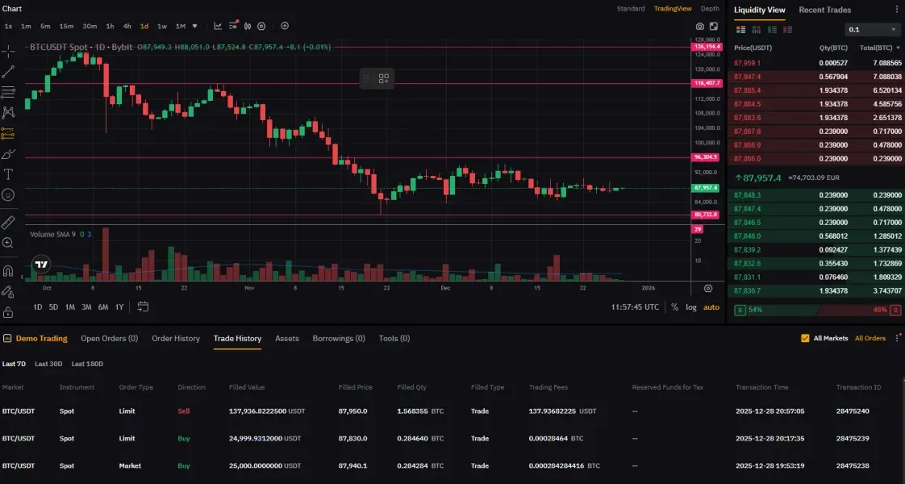The image size is (905, 484).
Task: Click the 96,304.5 horizontal line price label
Action: tap(706, 157)
